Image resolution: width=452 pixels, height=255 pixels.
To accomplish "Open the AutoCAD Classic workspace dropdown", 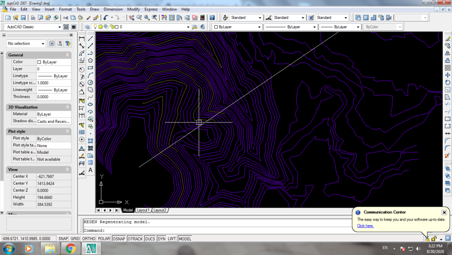I will click(x=59, y=27).
